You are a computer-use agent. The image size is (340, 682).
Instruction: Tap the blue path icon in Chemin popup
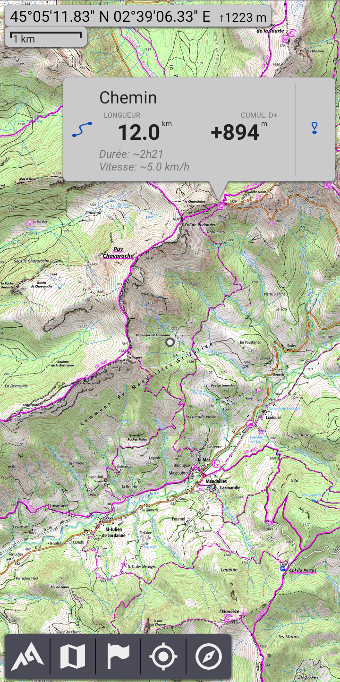pyautogui.click(x=82, y=129)
